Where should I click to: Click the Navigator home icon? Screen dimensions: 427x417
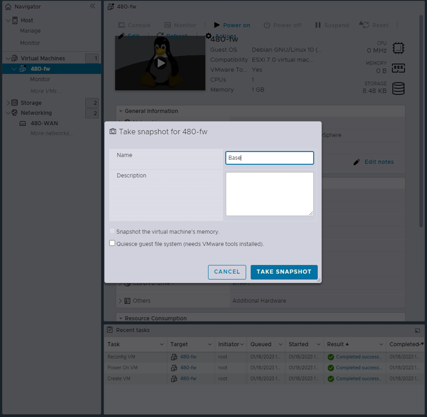[8, 7]
